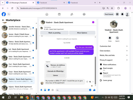Open Cesar conversation in list

click(x=18, y=73)
